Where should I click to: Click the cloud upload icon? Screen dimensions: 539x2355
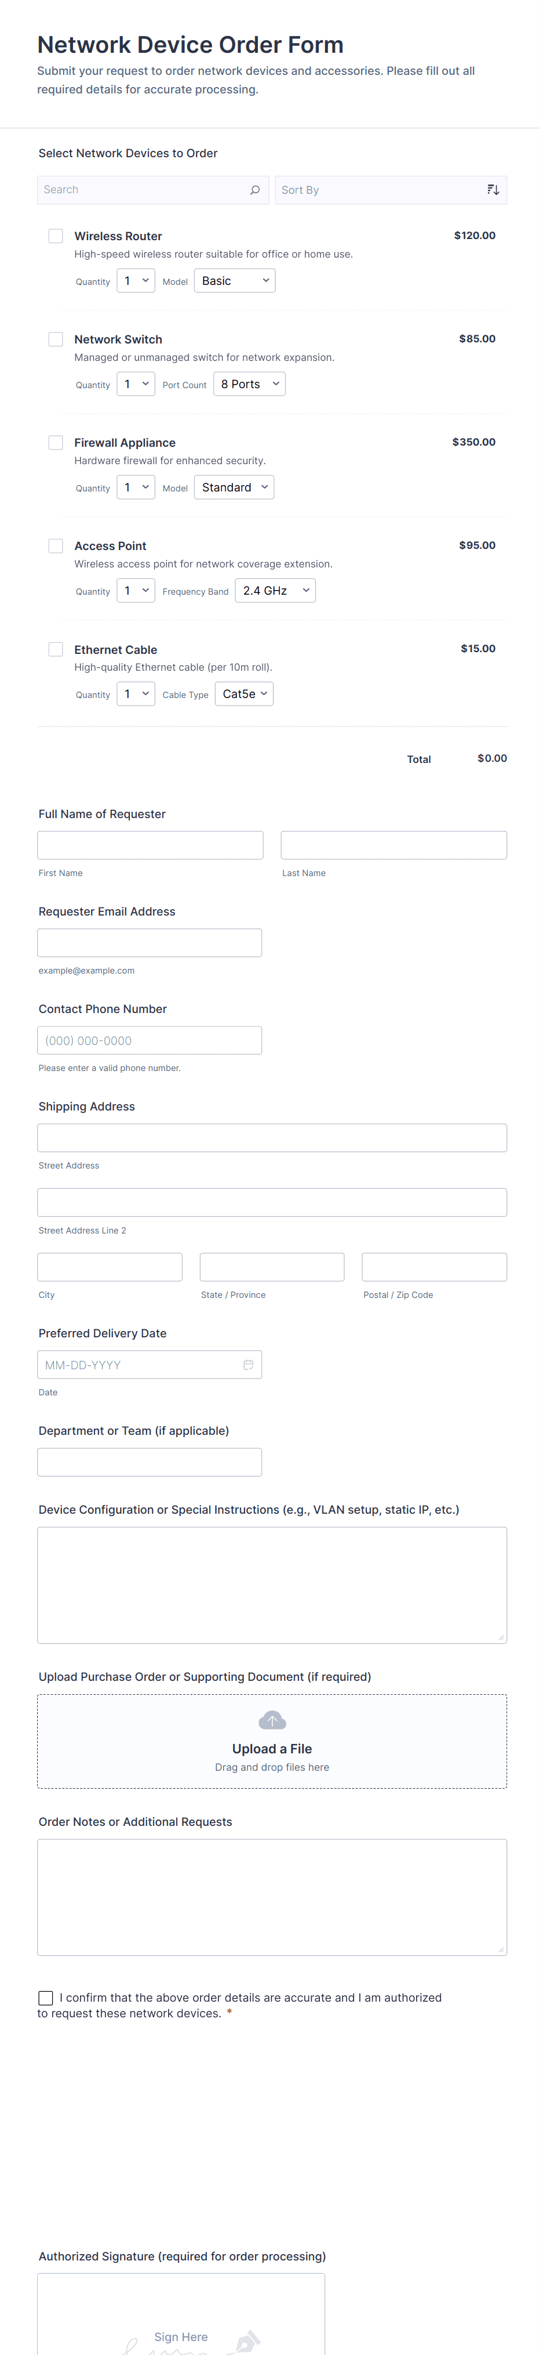(272, 1720)
